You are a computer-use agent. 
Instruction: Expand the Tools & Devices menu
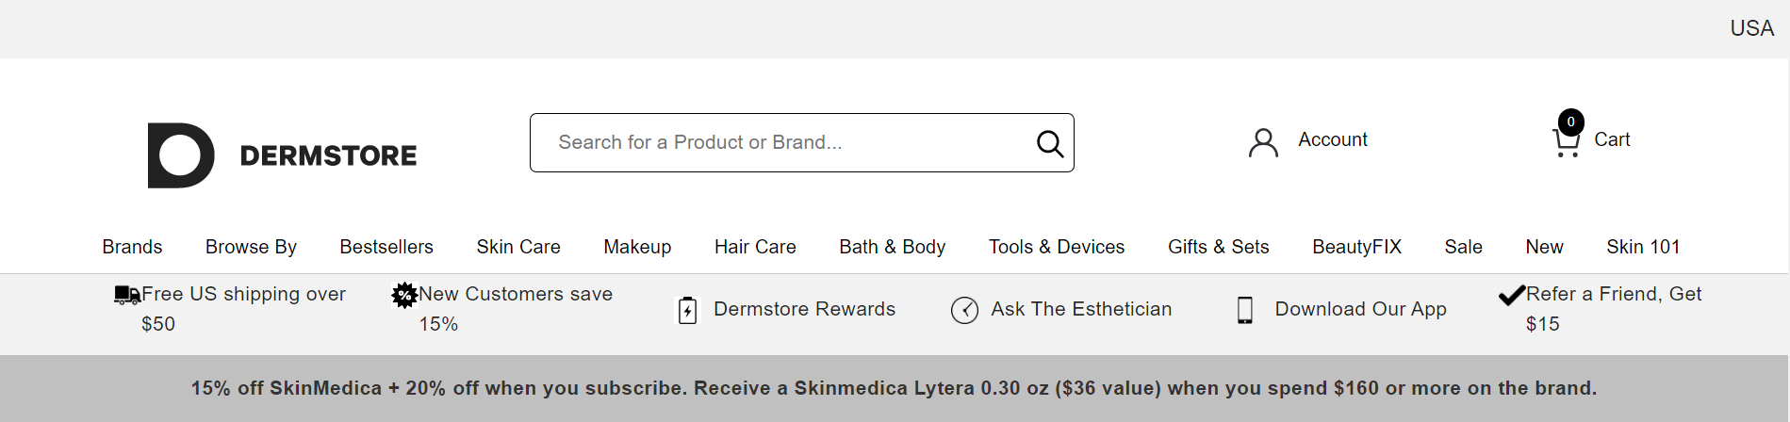click(x=1057, y=247)
